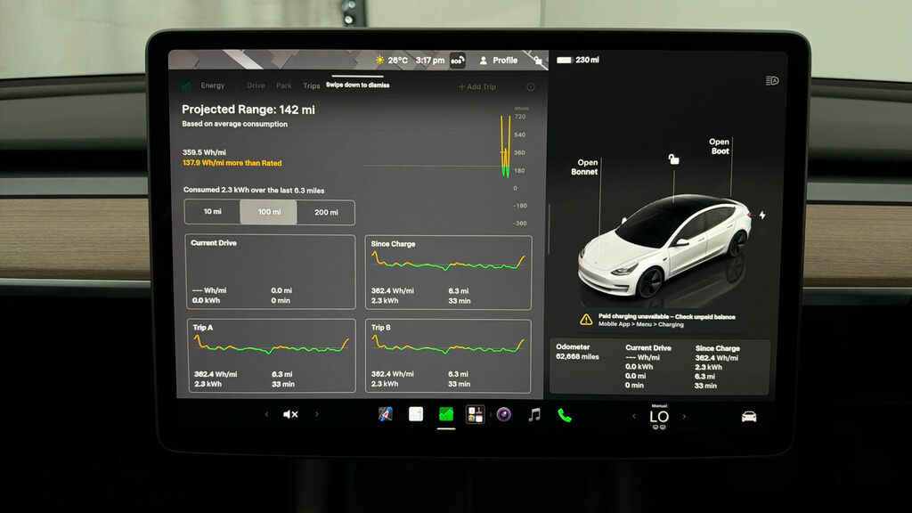Image resolution: width=912 pixels, height=513 pixels.
Task: Open the Trip A card
Action: tap(271, 354)
